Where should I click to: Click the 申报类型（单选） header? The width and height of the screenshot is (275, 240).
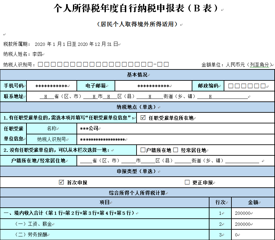[x=137, y=171]
